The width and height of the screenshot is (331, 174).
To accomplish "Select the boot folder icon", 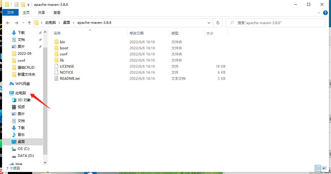I will [56, 48].
